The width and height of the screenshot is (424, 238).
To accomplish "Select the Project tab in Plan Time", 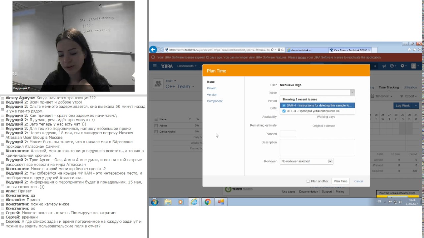I will [212, 88].
